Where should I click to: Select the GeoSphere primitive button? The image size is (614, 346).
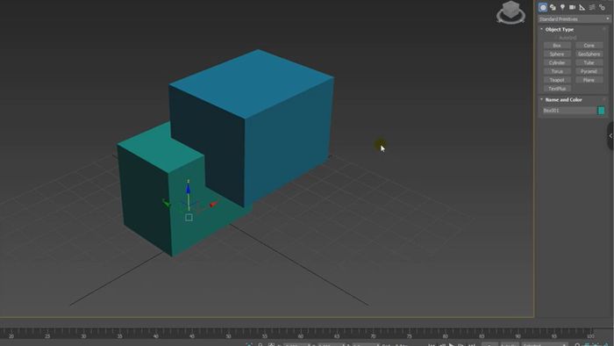point(589,54)
